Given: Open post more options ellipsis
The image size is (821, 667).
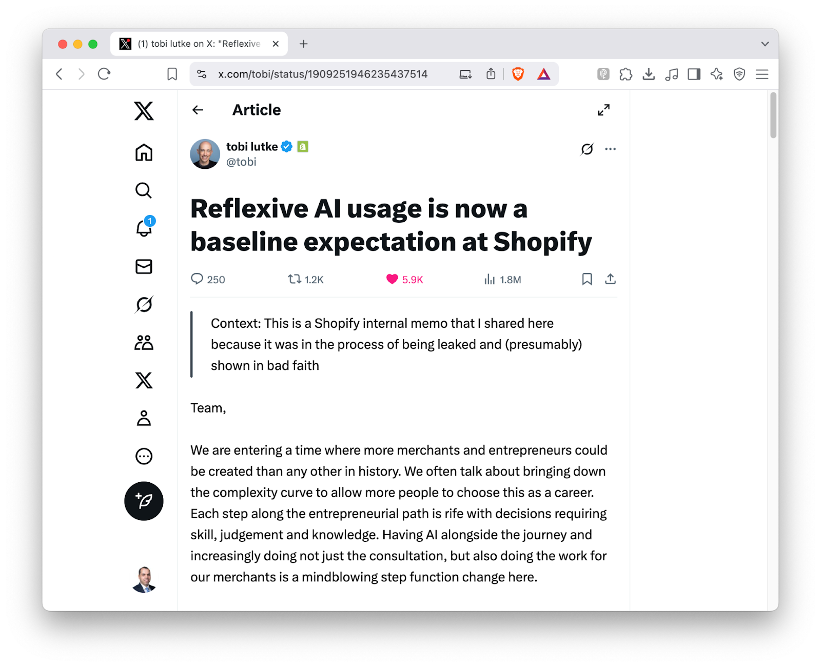Looking at the screenshot, I should click(610, 149).
